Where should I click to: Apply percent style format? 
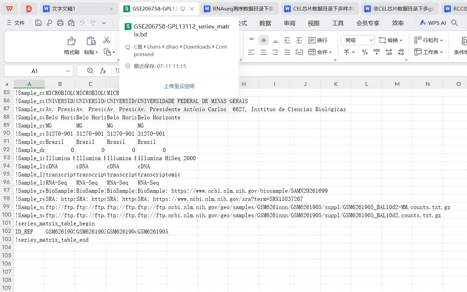(364, 52)
